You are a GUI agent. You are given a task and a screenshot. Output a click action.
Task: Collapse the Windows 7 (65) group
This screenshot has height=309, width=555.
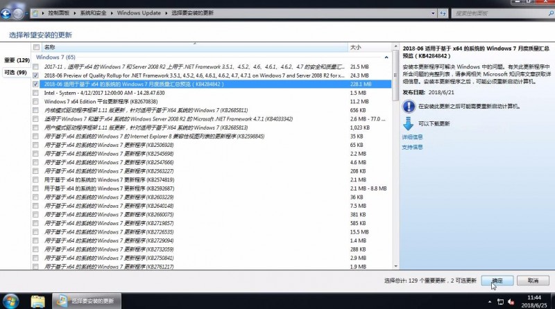pos(386,58)
